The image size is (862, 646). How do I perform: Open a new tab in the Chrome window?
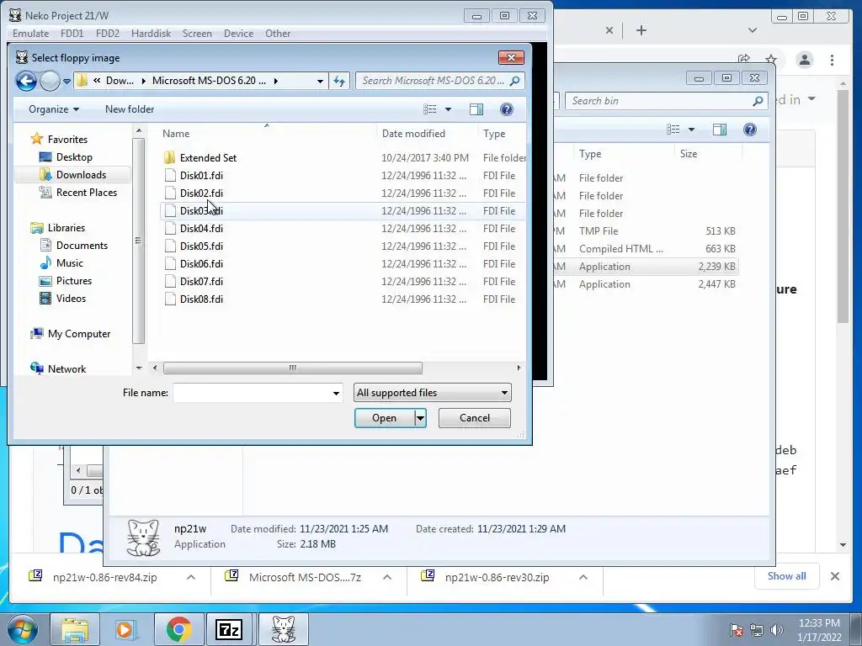coord(641,30)
